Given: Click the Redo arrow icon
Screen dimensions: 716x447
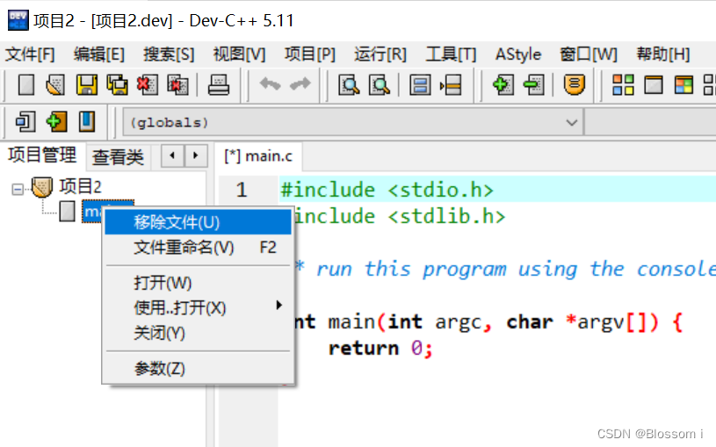Looking at the screenshot, I should tap(300, 84).
